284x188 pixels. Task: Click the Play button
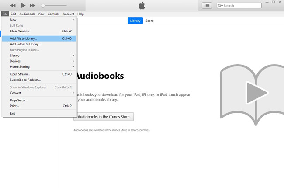tap(23, 5)
